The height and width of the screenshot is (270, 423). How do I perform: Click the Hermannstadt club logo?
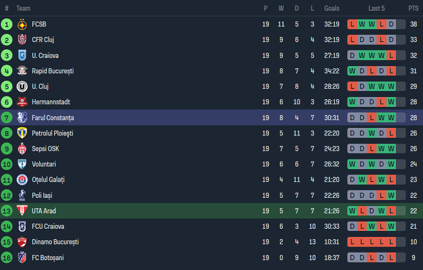click(x=22, y=102)
